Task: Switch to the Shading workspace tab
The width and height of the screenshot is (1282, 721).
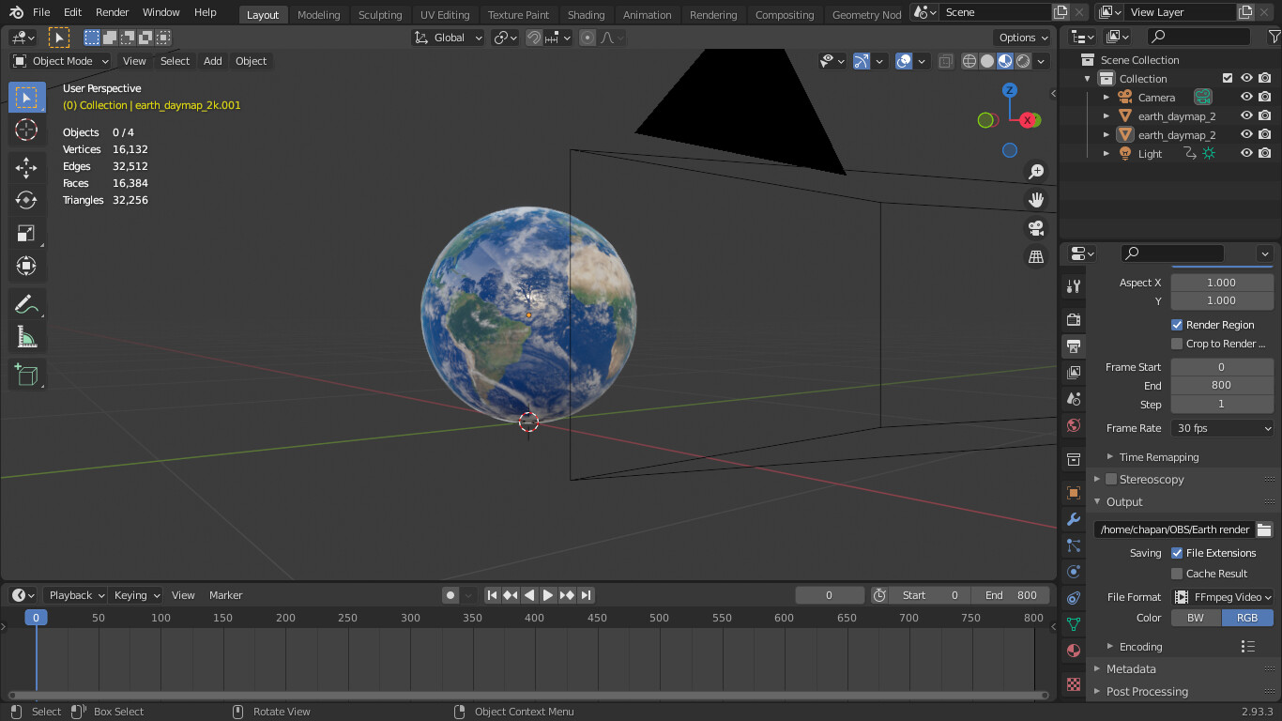Action: click(586, 14)
